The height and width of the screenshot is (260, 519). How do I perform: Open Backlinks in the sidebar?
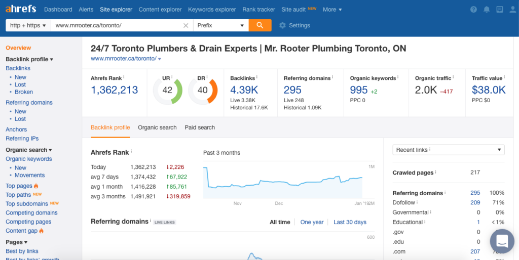pos(18,68)
